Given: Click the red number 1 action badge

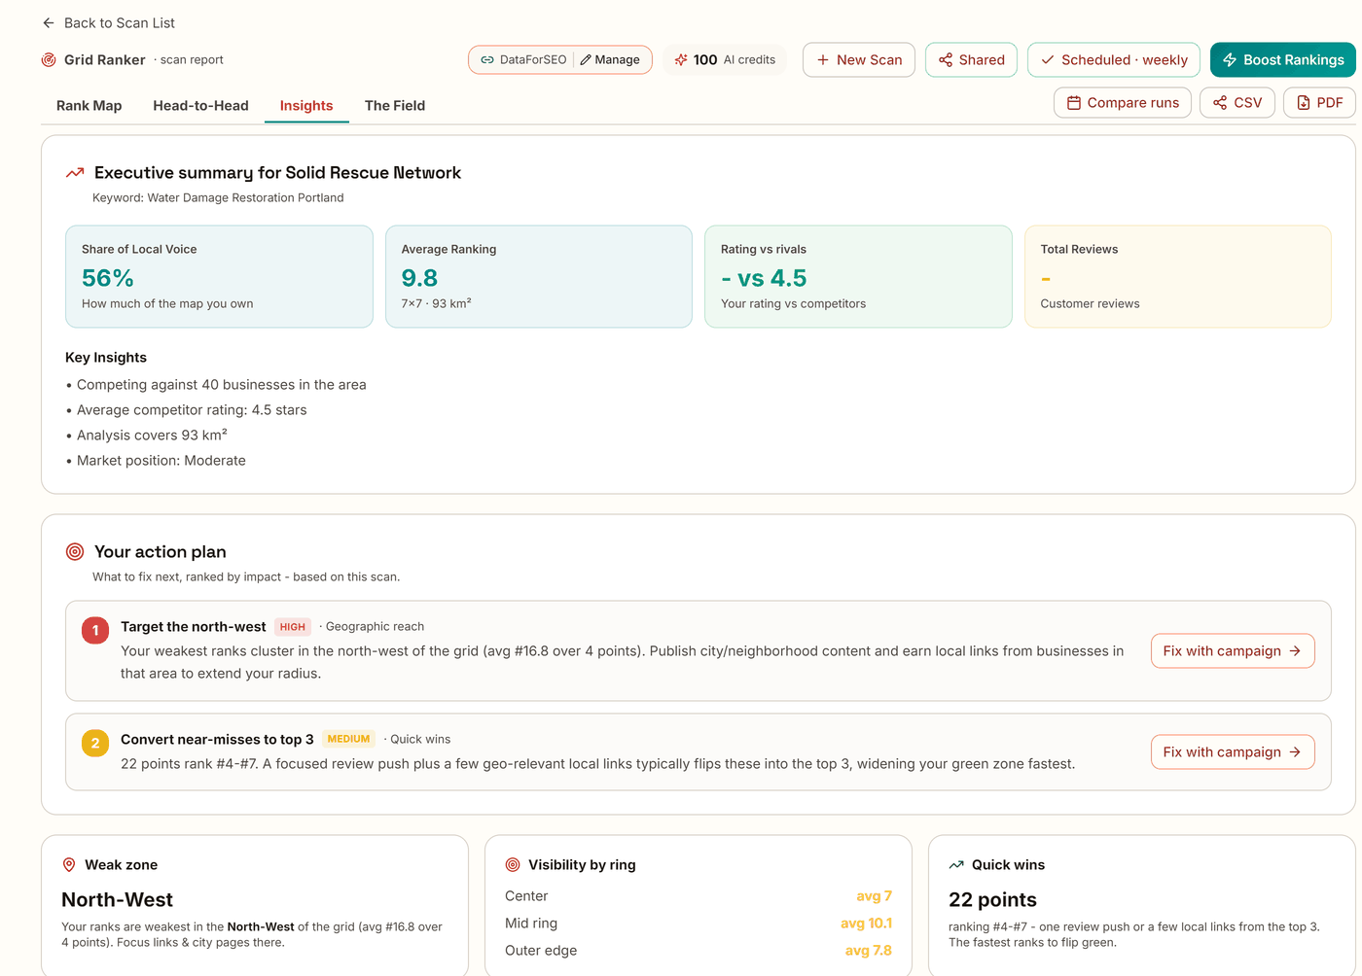Looking at the screenshot, I should pyautogui.click(x=95, y=630).
